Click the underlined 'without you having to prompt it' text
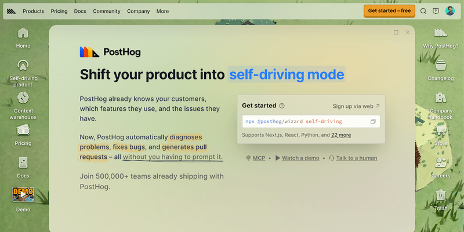464x232 pixels. (172, 157)
